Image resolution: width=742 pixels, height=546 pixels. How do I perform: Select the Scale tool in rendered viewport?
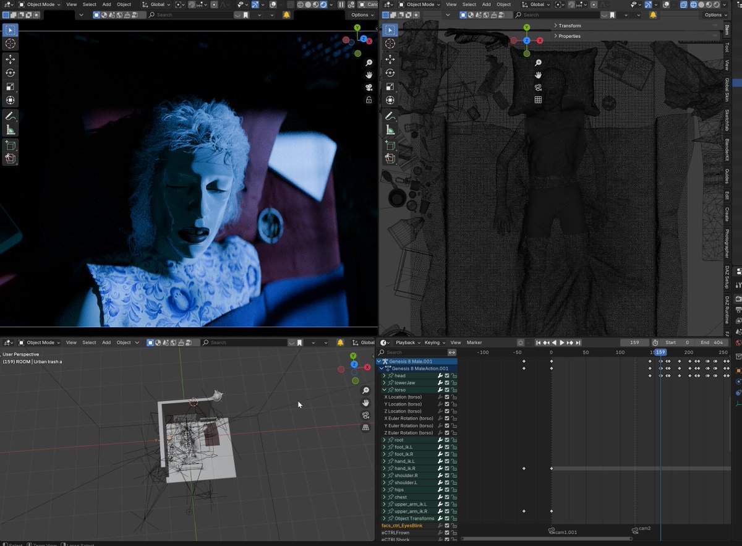click(11, 87)
